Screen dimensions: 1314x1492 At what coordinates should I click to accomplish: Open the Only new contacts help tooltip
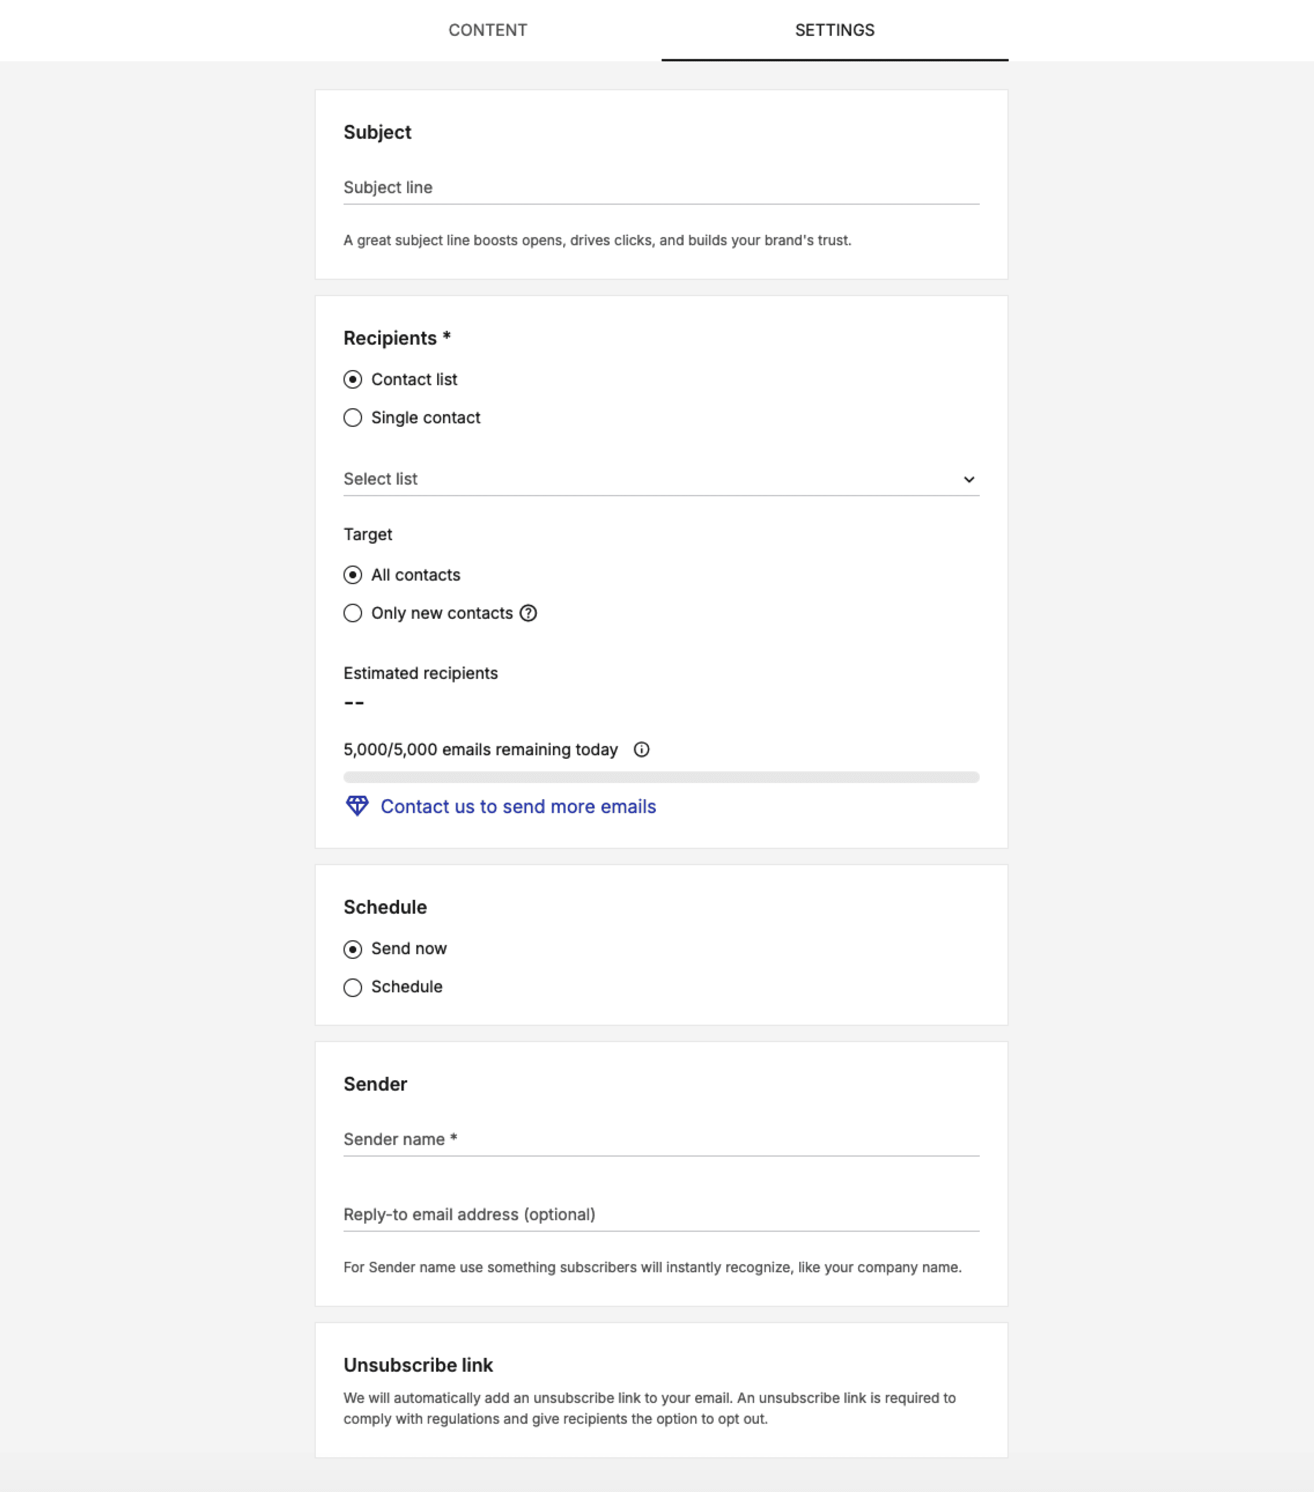click(x=528, y=613)
